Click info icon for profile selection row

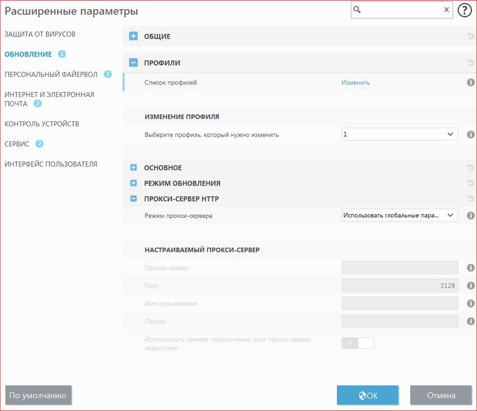pyautogui.click(x=471, y=135)
